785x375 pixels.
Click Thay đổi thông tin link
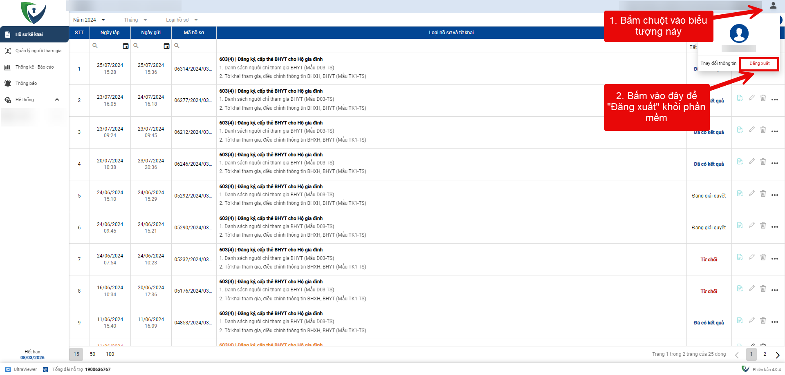pos(718,64)
